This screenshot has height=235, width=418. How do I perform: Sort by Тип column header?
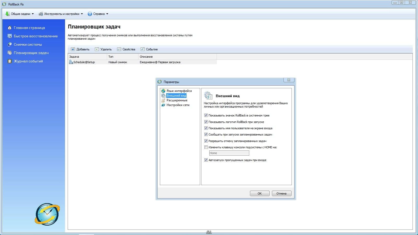[x=123, y=57]
